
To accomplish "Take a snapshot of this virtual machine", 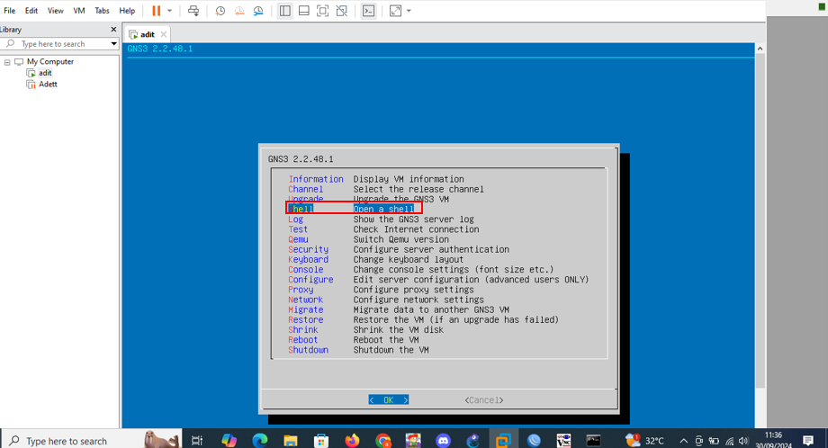I will pos(220,11).
